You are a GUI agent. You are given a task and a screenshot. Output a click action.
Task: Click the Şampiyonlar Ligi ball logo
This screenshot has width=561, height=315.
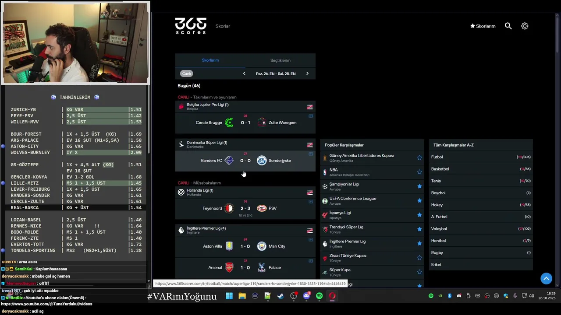[x=325, y=186]
